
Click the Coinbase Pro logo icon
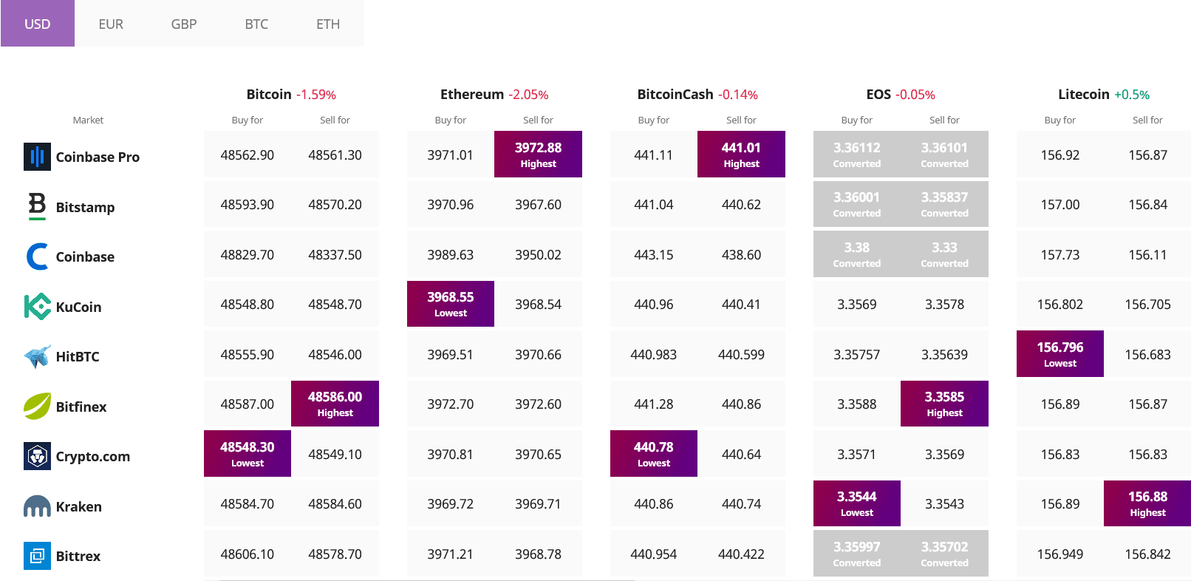click(x=37, y=157)
